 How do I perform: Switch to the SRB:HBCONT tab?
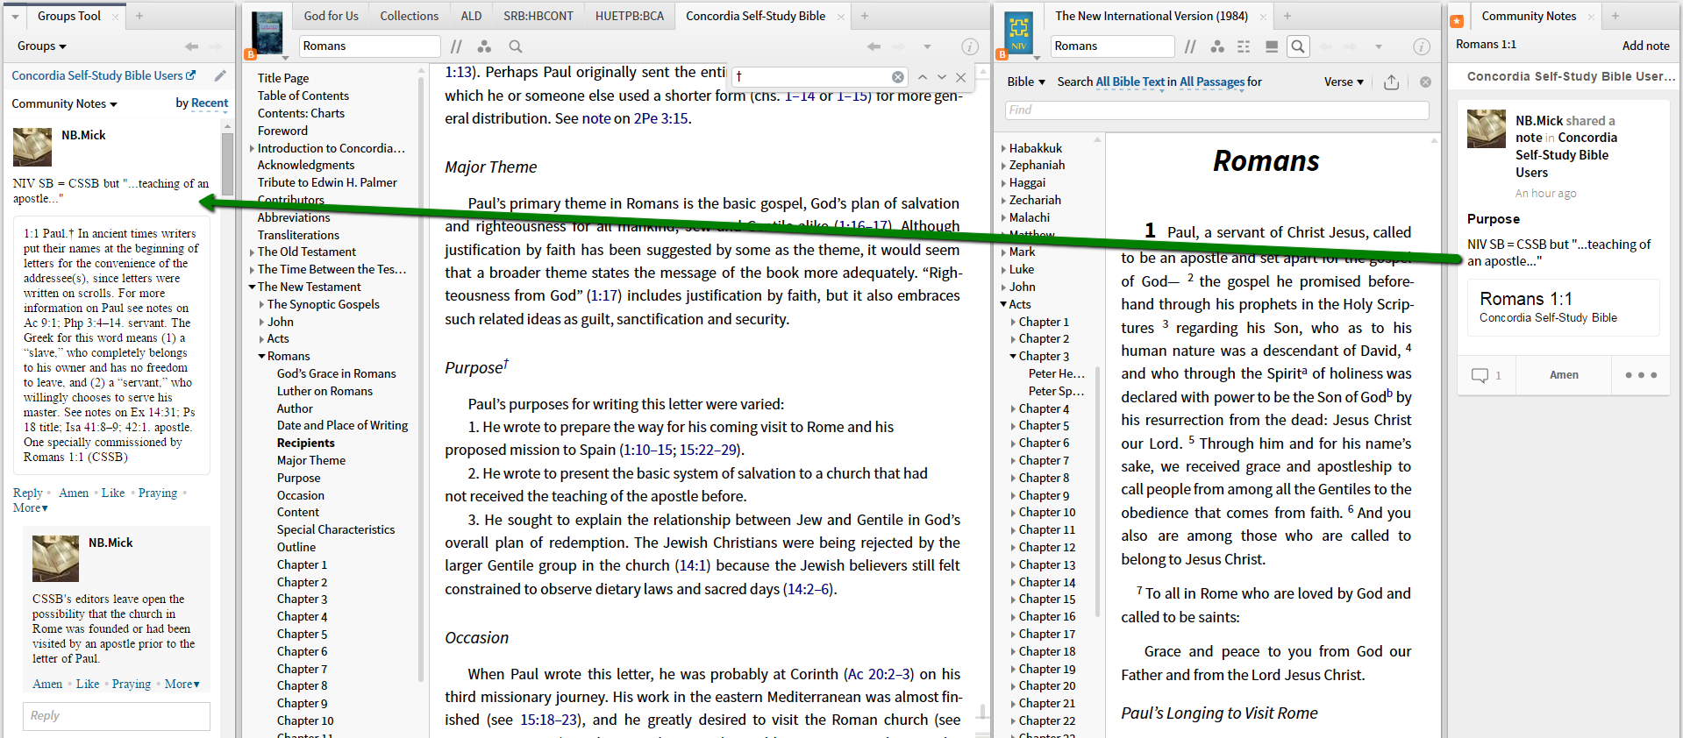point(538,16)
